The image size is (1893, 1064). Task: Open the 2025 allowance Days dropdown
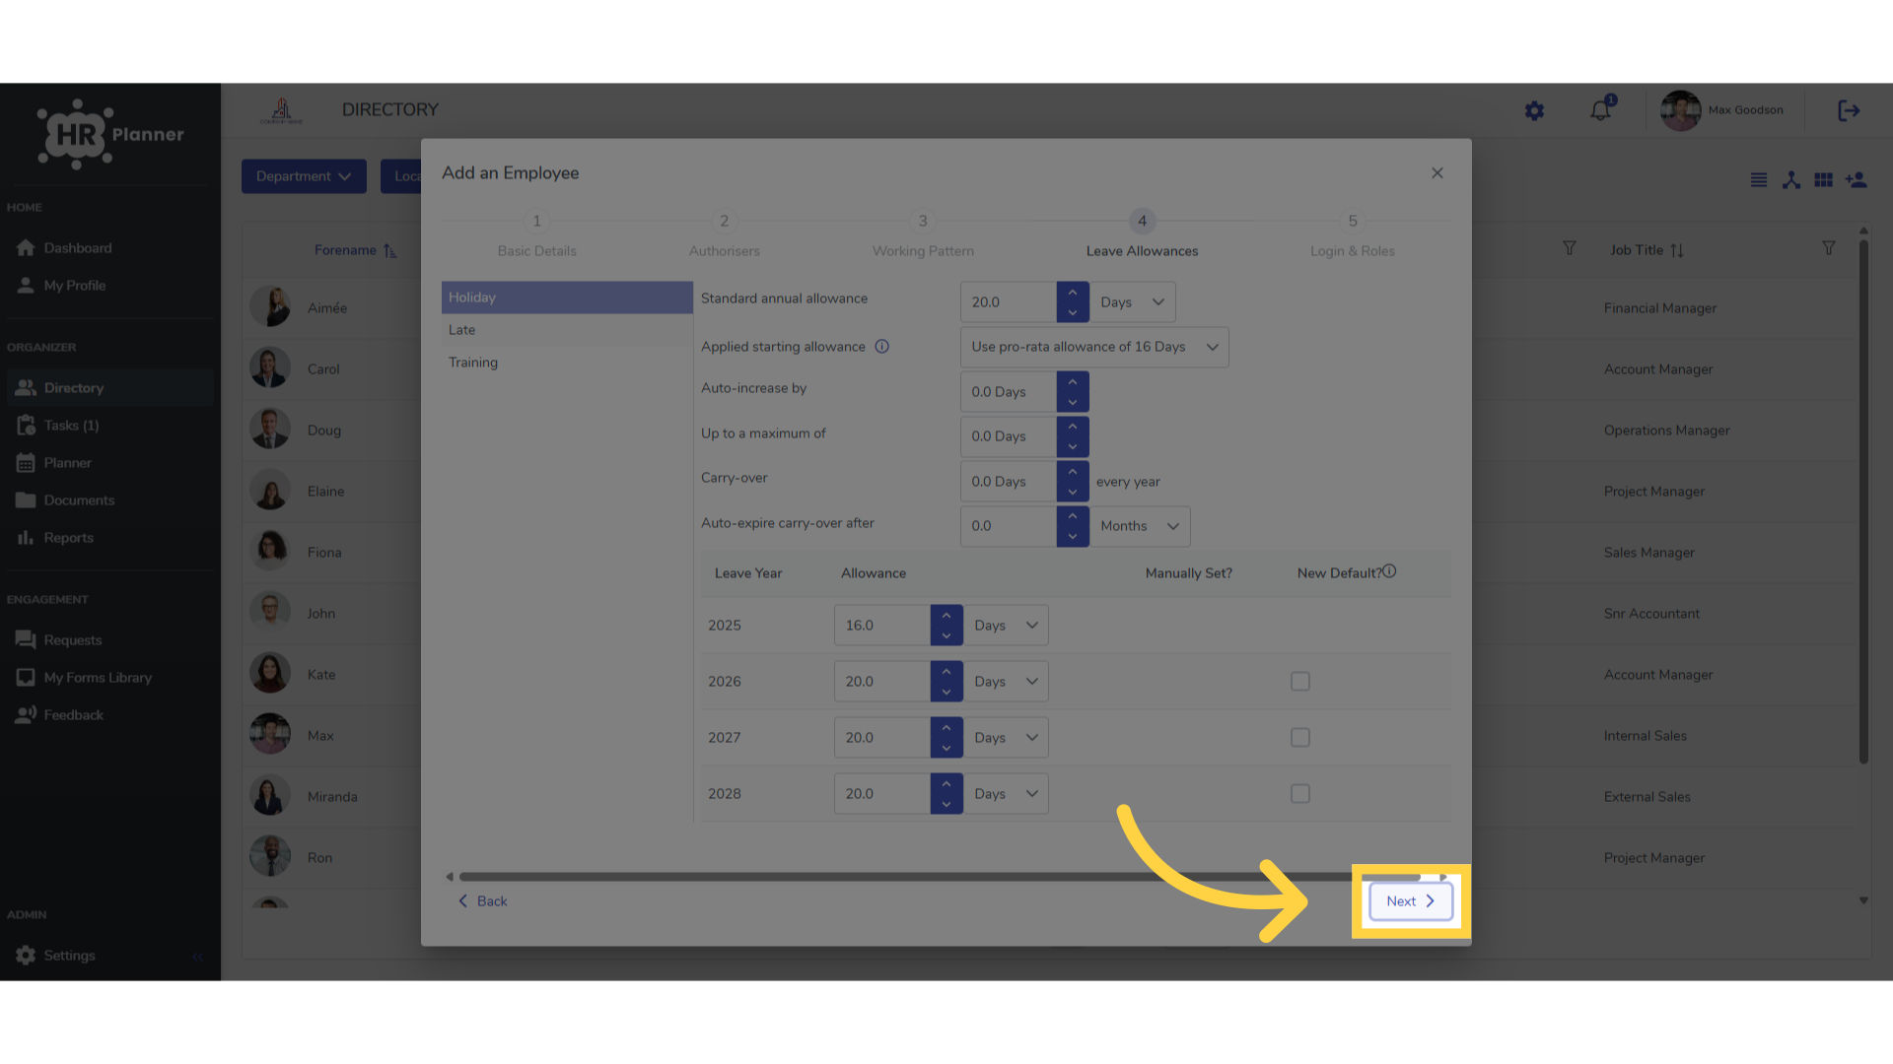pos(1006,626)
